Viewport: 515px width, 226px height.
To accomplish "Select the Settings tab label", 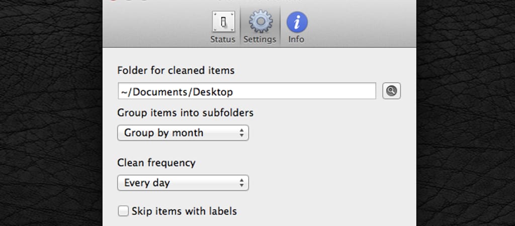I will click(x=260, y=39).
